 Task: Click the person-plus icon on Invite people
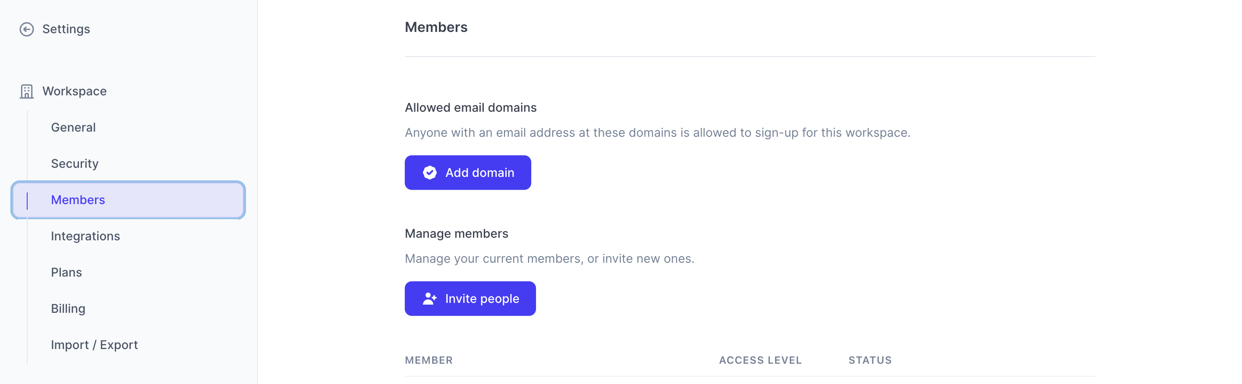click(x=429, y=299)
